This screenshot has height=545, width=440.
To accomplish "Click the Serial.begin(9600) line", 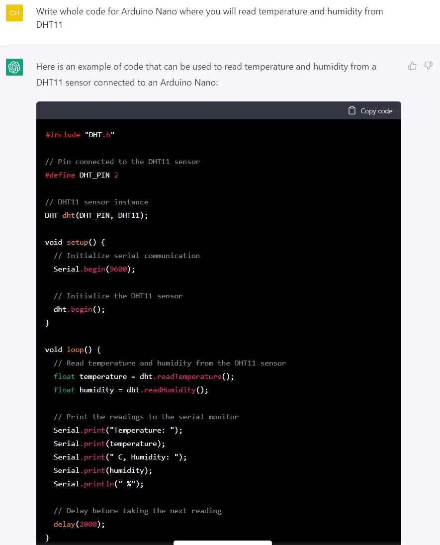I will tap(94, 269).
